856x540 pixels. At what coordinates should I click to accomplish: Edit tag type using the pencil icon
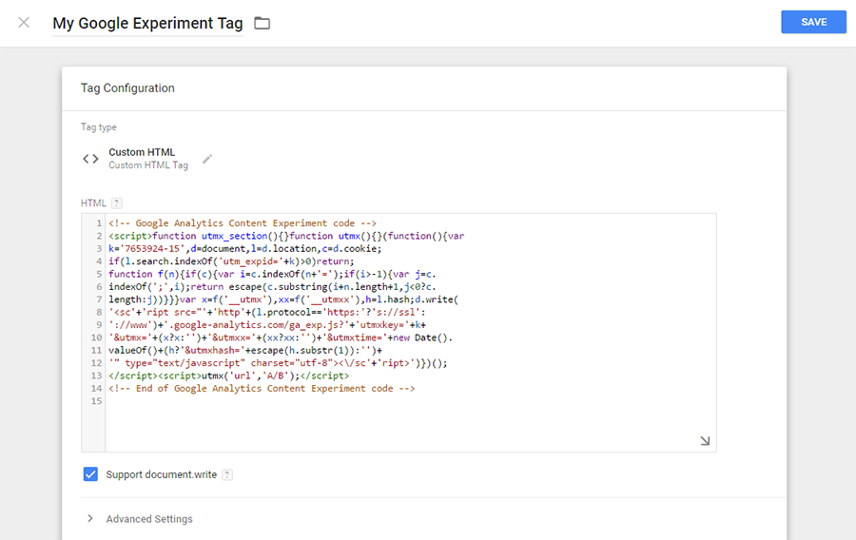[x=207, y=160]
